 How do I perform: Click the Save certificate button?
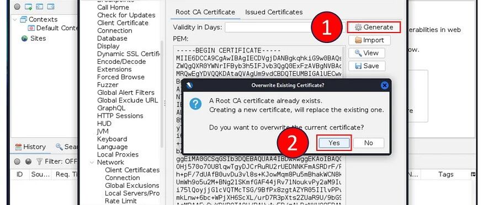367,66
